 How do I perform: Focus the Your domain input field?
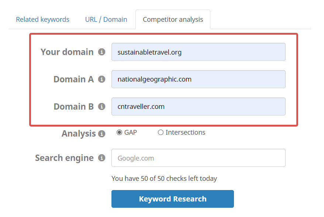tap(199, 52)
